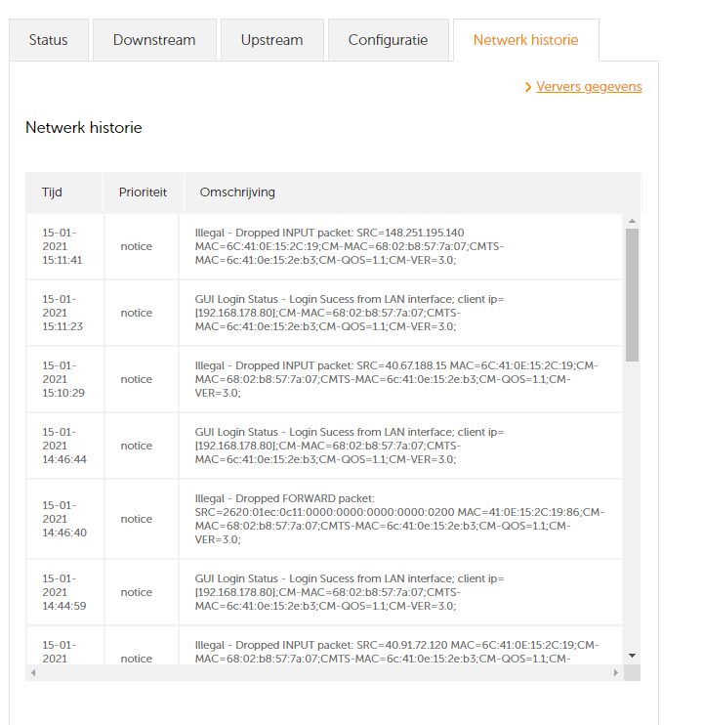Click the vertical scrollbar thumb in log table
Image resolution: width=703 pixels, height=725 pixels.
point(632,293)
